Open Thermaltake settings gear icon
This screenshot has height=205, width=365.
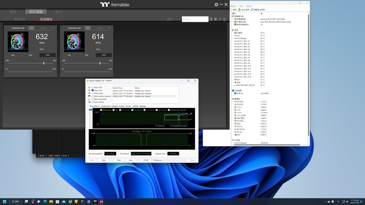point(216,5)
